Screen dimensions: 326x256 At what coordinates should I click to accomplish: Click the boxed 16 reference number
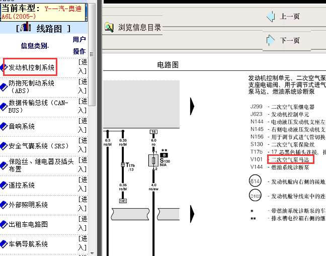153,132
